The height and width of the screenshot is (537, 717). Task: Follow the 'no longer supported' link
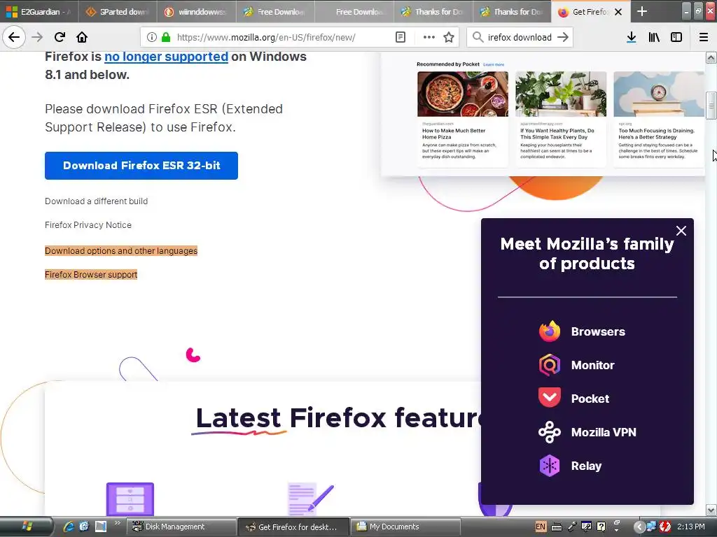(x=166, y=57)
